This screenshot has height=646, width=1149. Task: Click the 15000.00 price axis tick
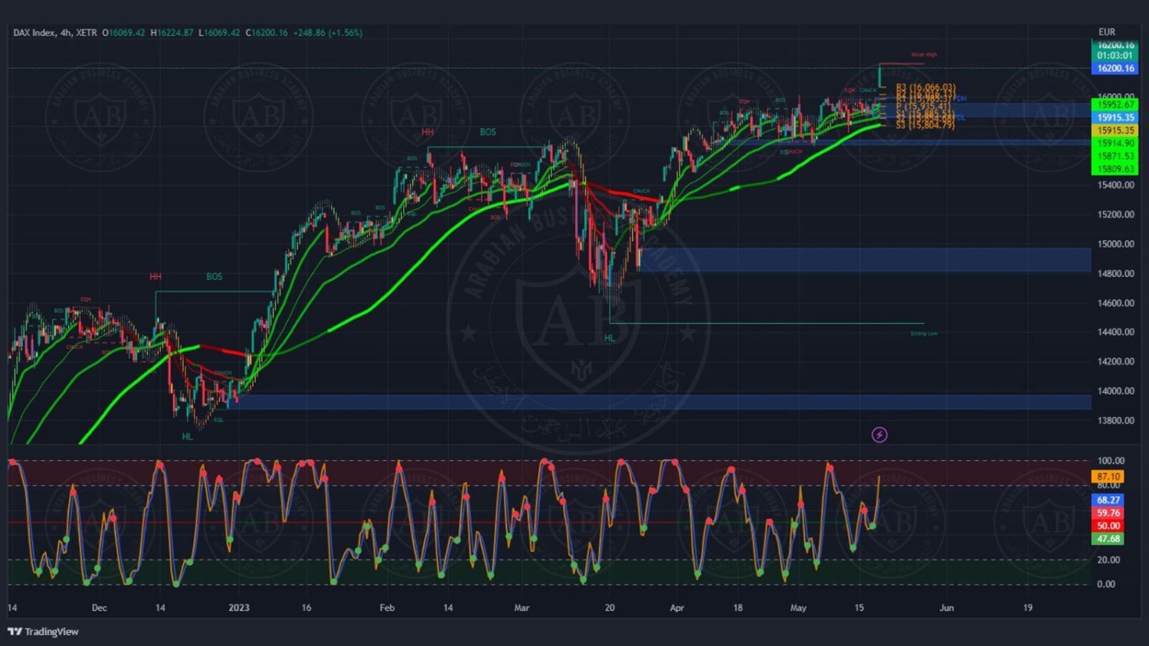[x=1115, y=244]
